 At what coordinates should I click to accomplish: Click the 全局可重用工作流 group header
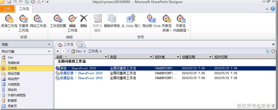tap(72, 61)
